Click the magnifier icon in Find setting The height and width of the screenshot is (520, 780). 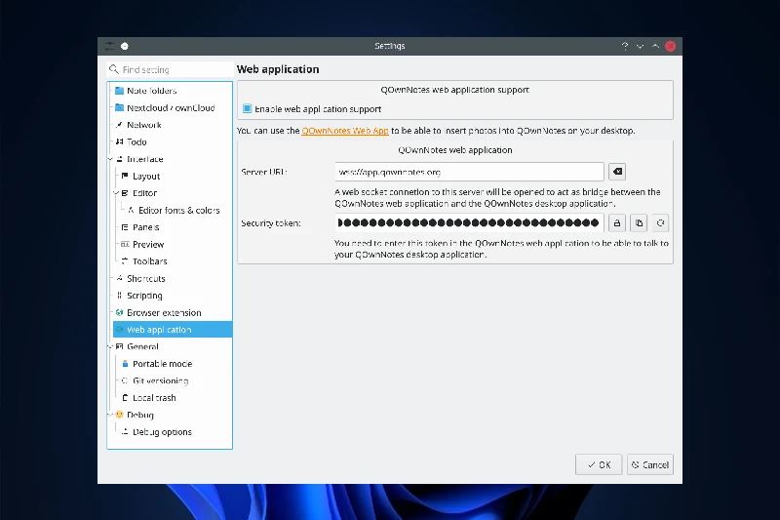114,69
